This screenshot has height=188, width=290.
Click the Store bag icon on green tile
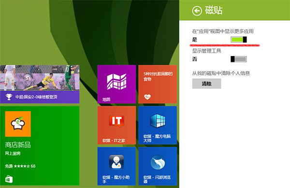click(x=9, y=179)
